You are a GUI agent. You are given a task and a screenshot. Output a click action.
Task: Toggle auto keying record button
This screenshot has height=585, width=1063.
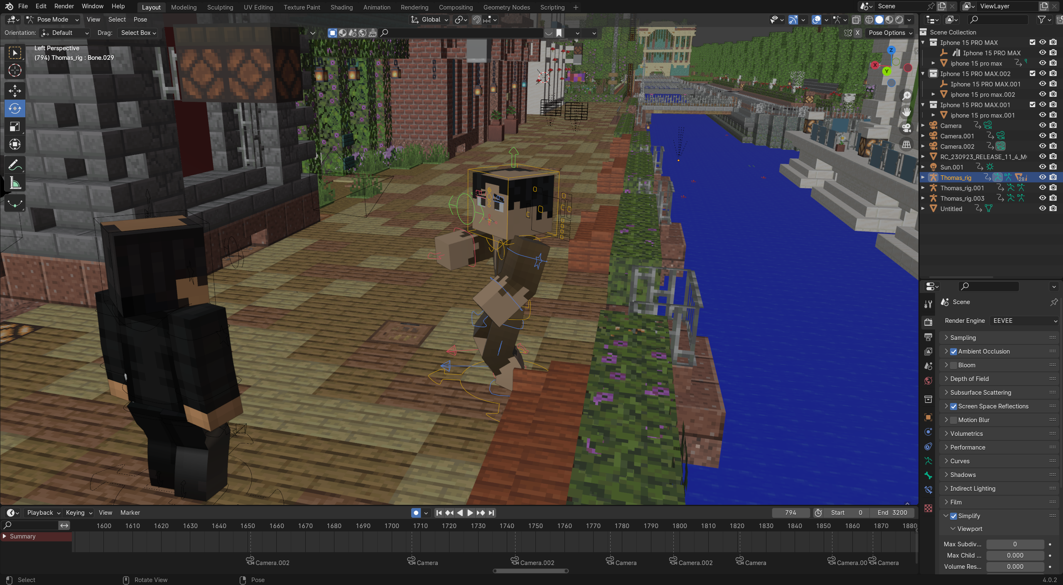[416, 513]
